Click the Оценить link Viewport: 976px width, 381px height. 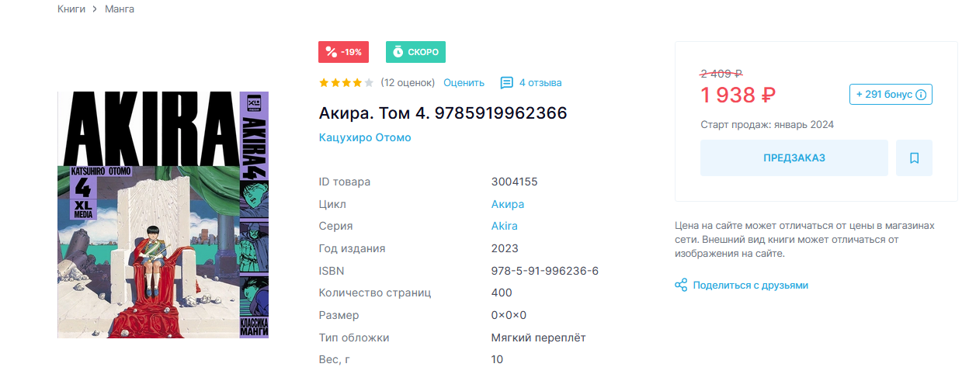point(464,82)
